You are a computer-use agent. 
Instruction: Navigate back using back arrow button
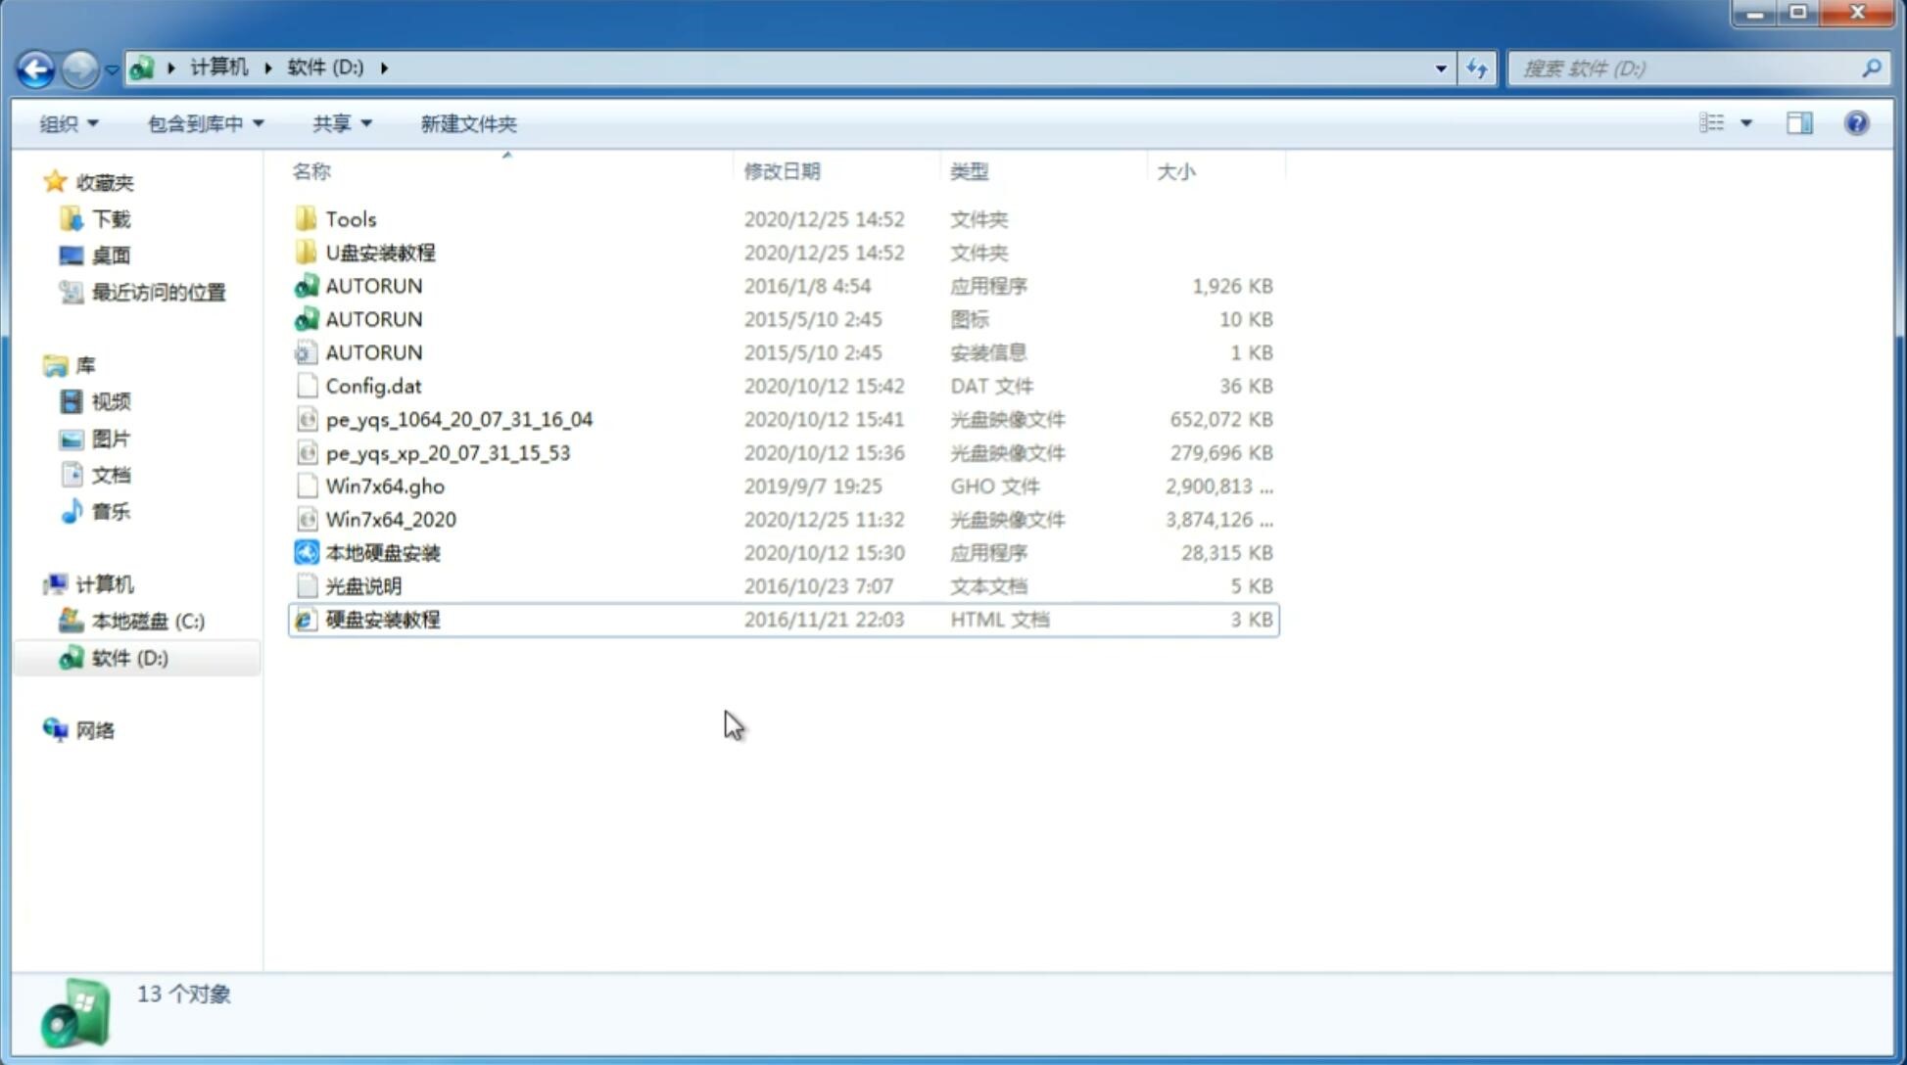point(35,67)
